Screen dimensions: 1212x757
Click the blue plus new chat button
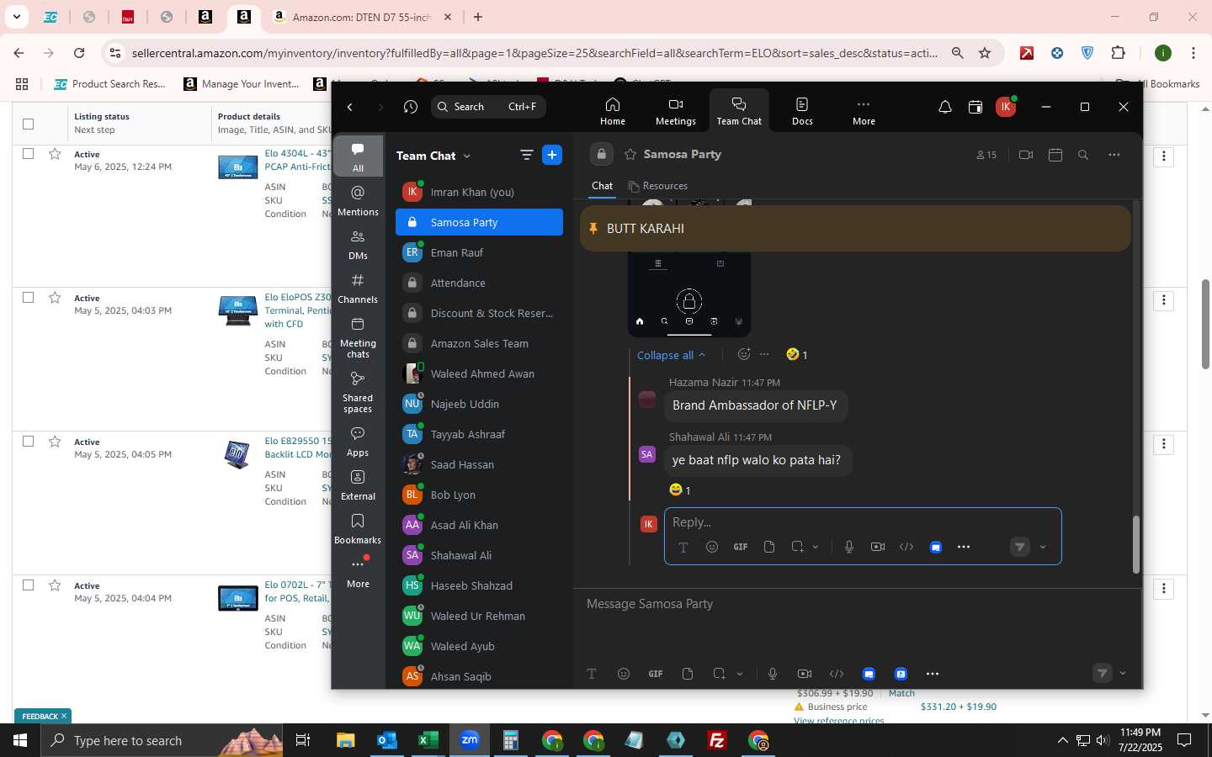[552, 155]
